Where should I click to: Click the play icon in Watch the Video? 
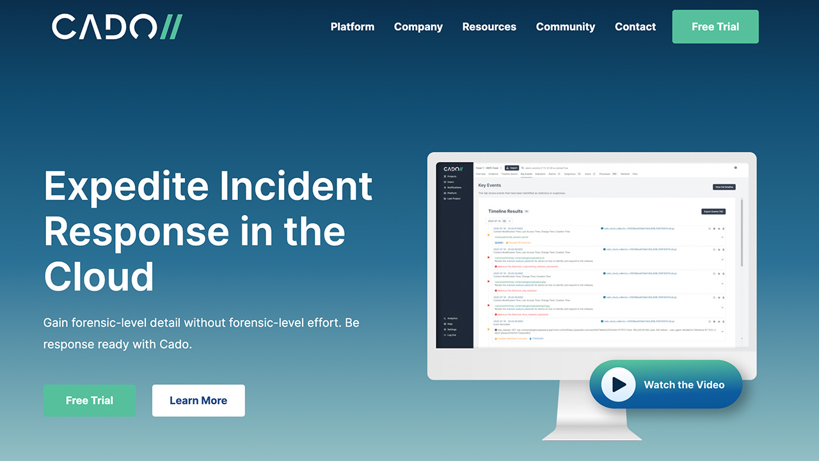coord(619,384)
